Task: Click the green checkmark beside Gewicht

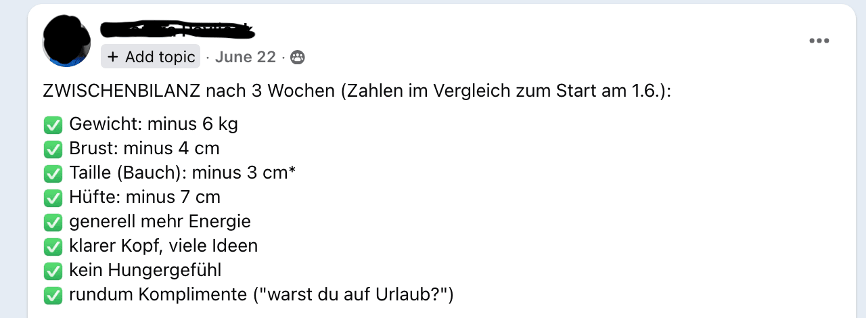Action: point(53,124)
